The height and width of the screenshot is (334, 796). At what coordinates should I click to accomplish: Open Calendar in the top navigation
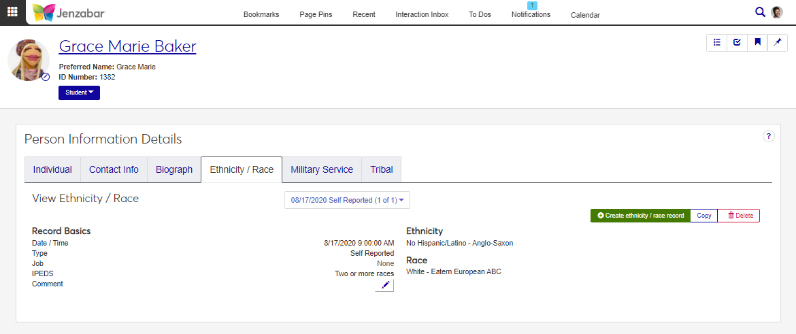click(585, 15)
